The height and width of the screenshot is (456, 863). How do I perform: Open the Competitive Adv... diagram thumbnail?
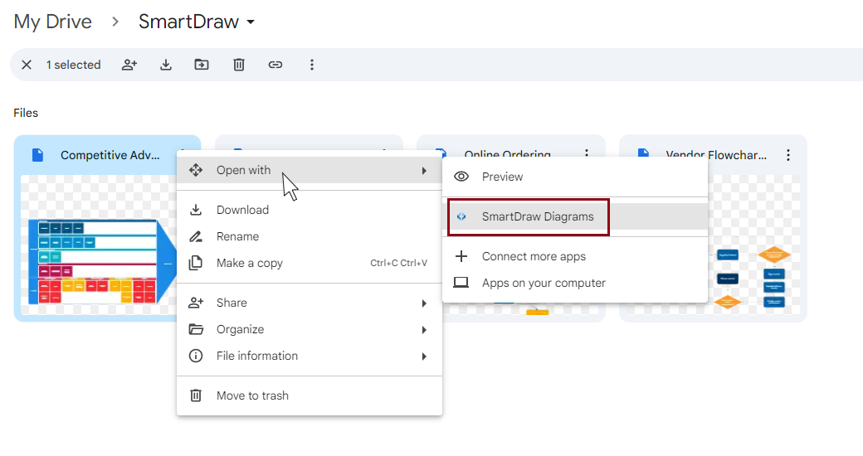(x=99, y=245)
